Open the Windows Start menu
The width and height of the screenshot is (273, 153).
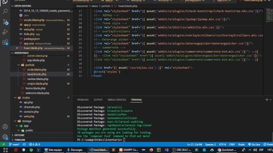[x=5, y=150]
